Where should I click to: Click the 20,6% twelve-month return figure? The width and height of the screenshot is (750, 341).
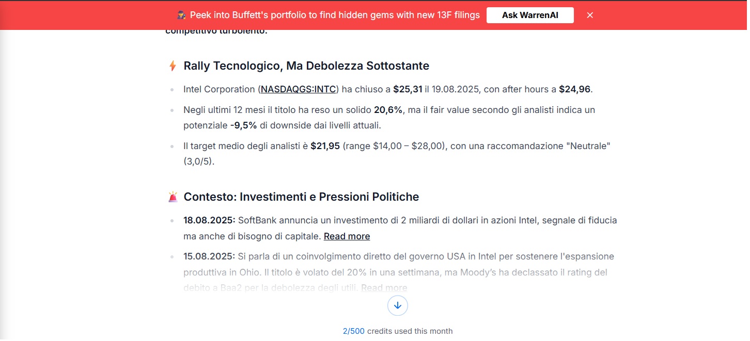pyautogui.click(x=387, y=110)
